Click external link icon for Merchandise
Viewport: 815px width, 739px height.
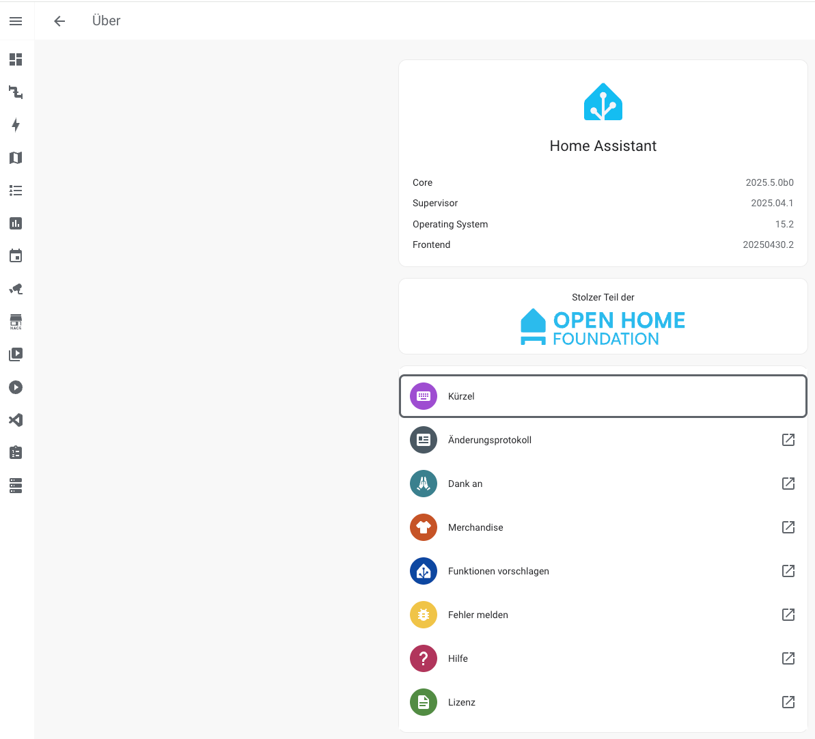(x=788, y=527)
